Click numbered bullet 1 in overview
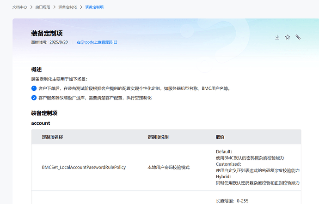Screen dimensions: 319x204 coord(34,88)
